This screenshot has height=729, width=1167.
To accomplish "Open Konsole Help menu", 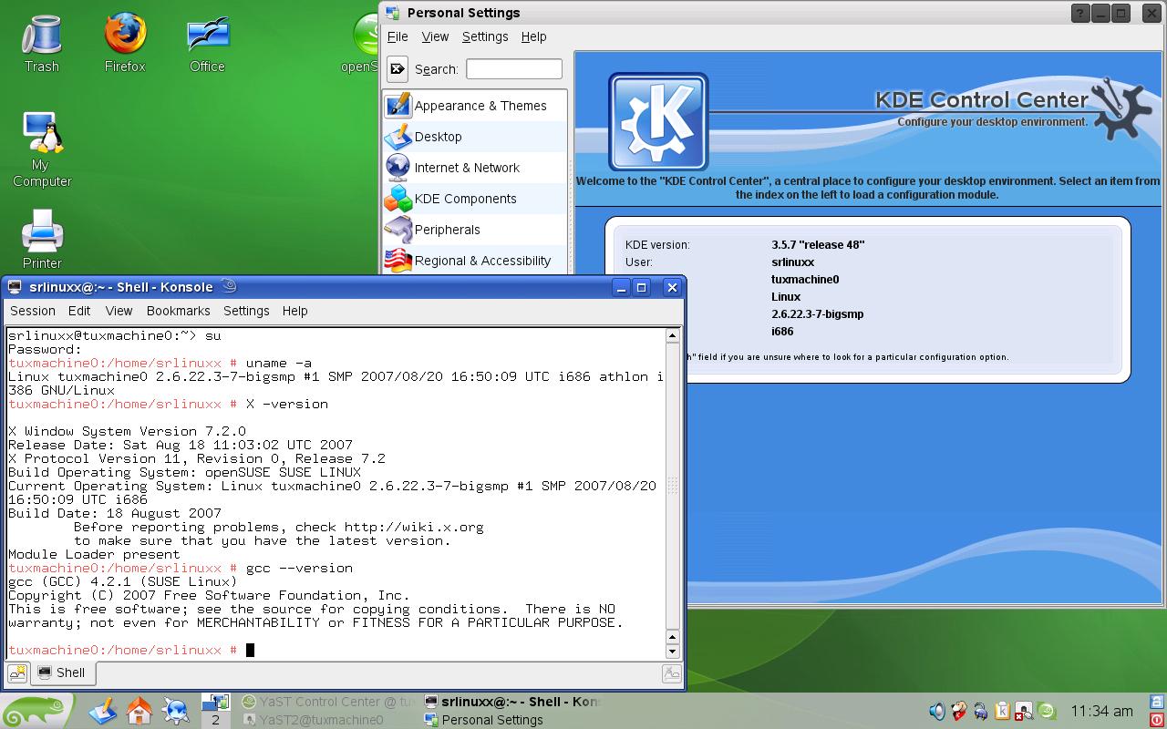I will 294,311.
